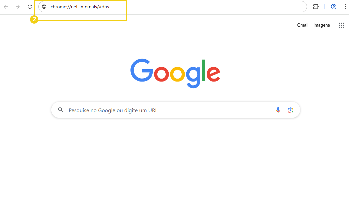
Task: Click the yellow letter o in the Google logo
Action: [x=177, y=74]
